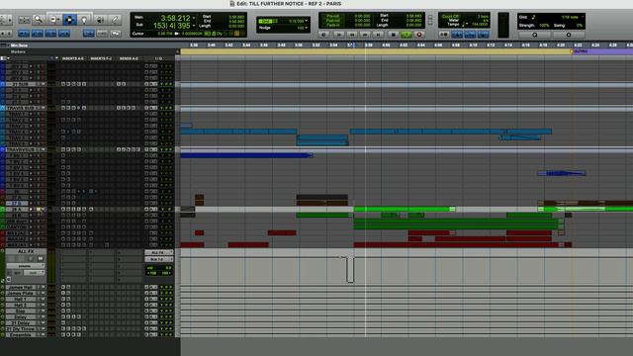Click the Play transport button
The width and height of the screenshot is (633, 356).
(406, 35)
